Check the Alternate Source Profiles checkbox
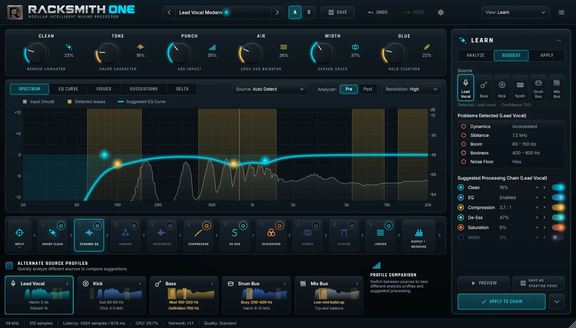This screenshot has width=576, height=328. [9, 266]
